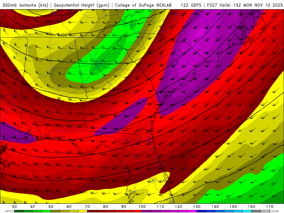Viewport: 284px width, 213px height.
Task: Click the dark blue swatch just above 130
Action: (201, 211)
